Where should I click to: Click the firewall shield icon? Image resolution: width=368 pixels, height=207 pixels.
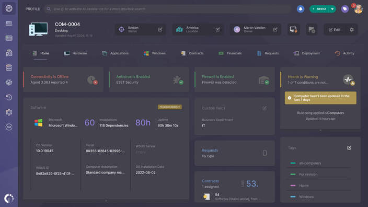pos(264,80)
